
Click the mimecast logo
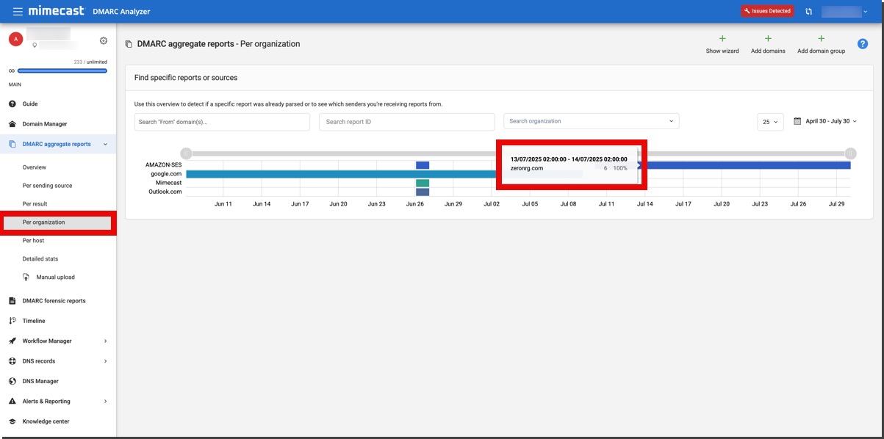[x=57, y=11]
